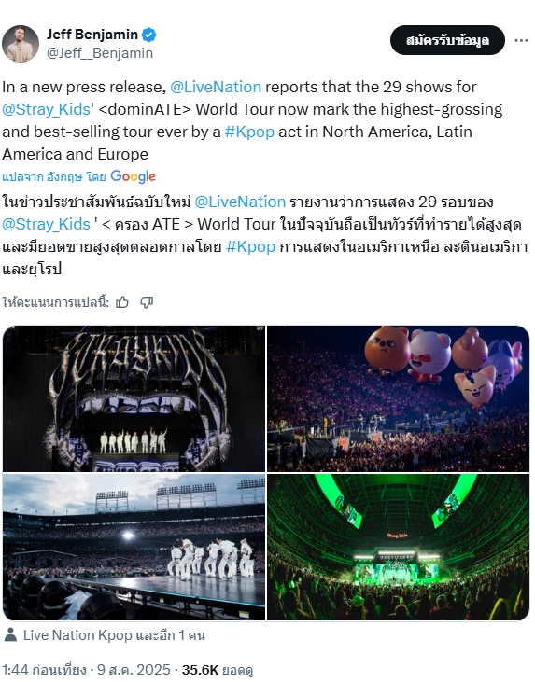Open the Stray Kids stage mouth photo
This screenshot has height=682, width=535.
tap(134, 398)
